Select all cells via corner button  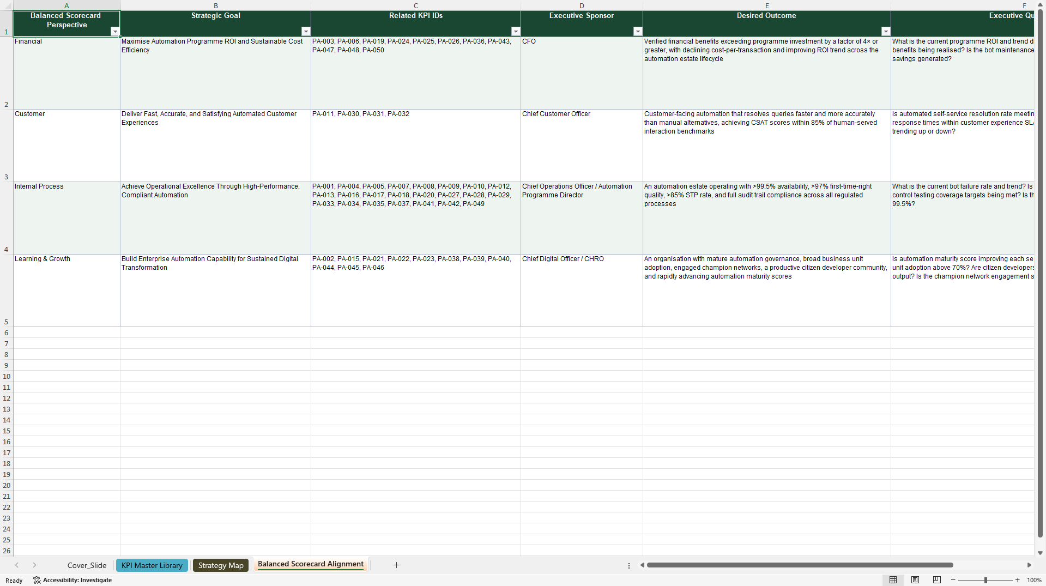7,5
